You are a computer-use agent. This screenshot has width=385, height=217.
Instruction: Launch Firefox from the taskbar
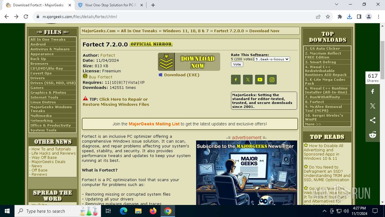pyautogui.click(x=153, y=211)
